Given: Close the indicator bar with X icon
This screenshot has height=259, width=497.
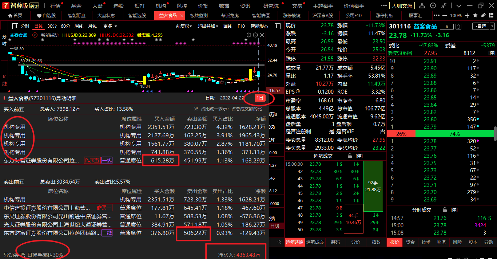Looking at the screenshot, I should [x=262, y=35].
